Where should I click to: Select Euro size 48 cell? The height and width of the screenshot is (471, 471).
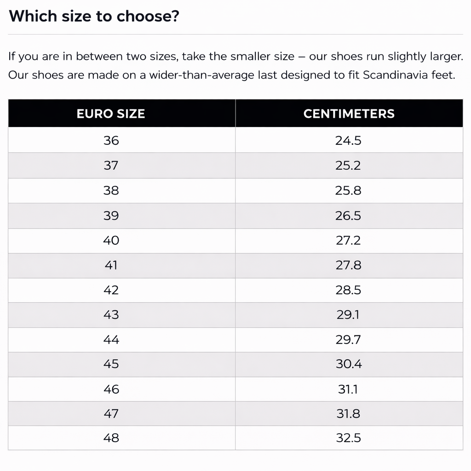tap(111, 438)
